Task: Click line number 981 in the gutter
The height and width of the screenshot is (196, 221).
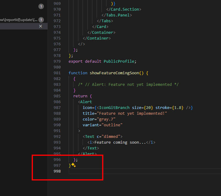Action: click(x=57, y=73)
